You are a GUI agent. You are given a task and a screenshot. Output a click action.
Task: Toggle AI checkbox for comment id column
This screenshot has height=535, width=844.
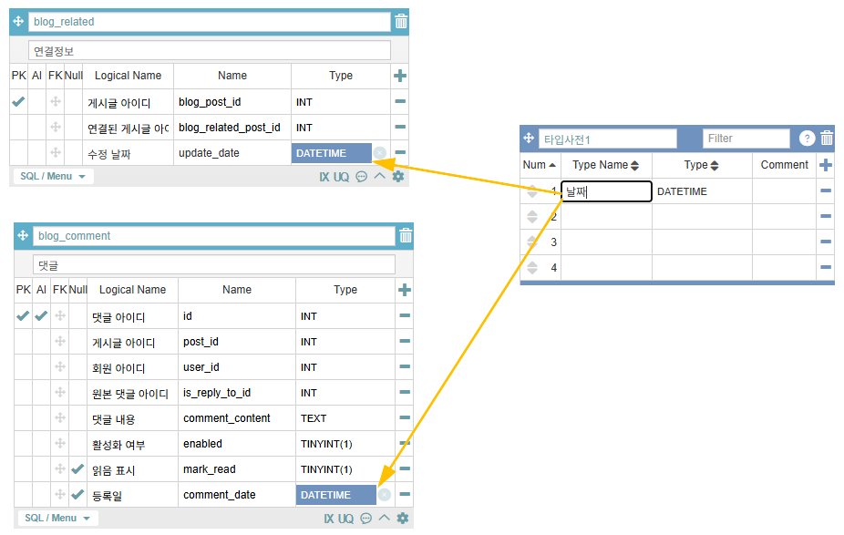41,316
